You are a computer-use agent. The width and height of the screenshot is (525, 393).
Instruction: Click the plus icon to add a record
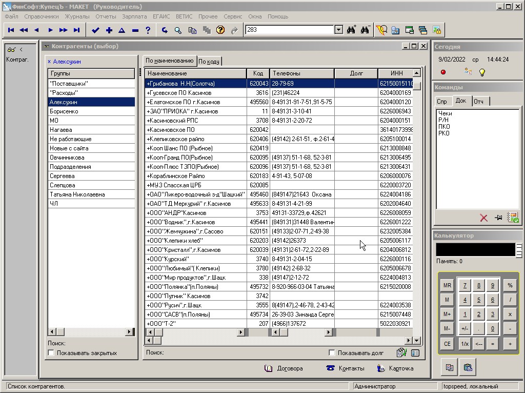(109, 30)
